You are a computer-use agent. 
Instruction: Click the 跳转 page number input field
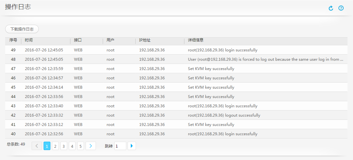pos(120,146)
